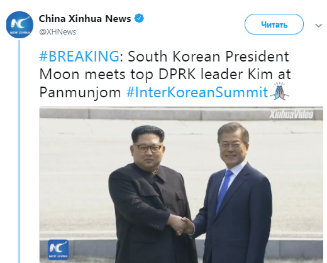The image size is (327, 263).
Task: Click the tweet text 'South Korean President'
Action: coord(208,56)
